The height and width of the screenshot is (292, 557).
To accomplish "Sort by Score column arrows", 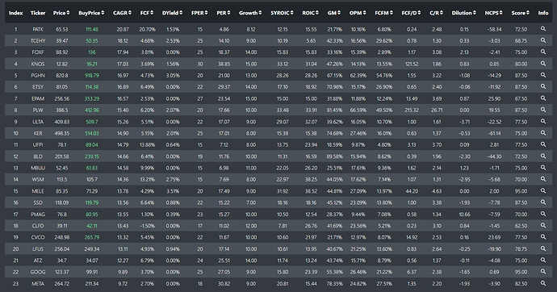I will [528, 13].
